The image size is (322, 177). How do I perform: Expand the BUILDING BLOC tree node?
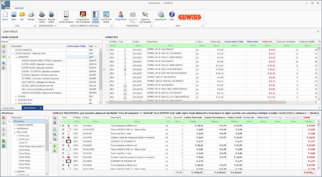[16, 100]
